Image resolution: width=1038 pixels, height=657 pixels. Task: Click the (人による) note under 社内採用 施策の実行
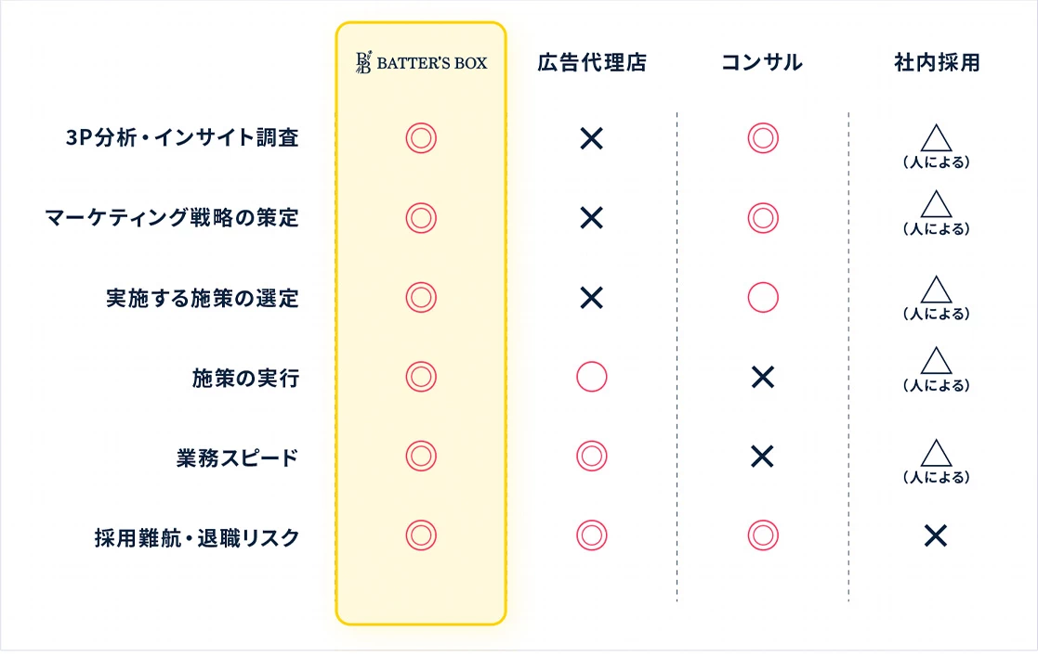point(936,385)
